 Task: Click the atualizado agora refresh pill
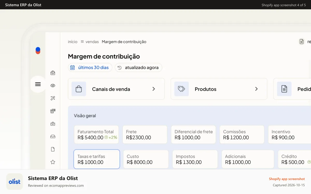click(x=138, y=68)
